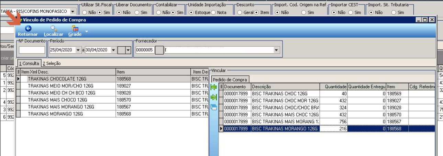The width and height of the screenshot is (443, 156).
Task: Expand the toolbar overflow arrow beside Grade
Action: click(87, 31)
